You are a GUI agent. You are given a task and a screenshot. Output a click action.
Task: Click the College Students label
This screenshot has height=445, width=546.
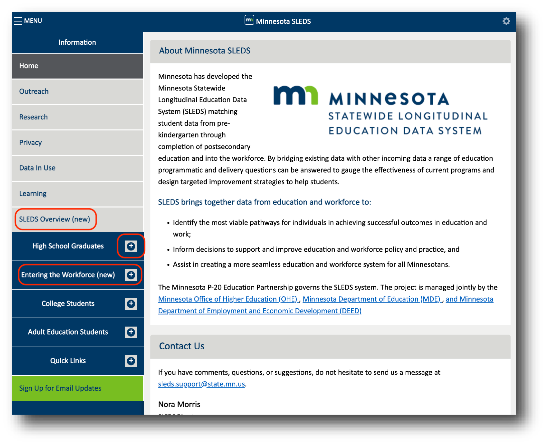point(68,304)
